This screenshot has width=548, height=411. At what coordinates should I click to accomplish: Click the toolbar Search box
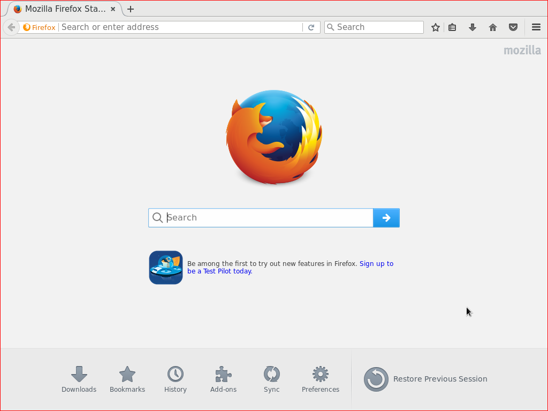pos(374,27)
